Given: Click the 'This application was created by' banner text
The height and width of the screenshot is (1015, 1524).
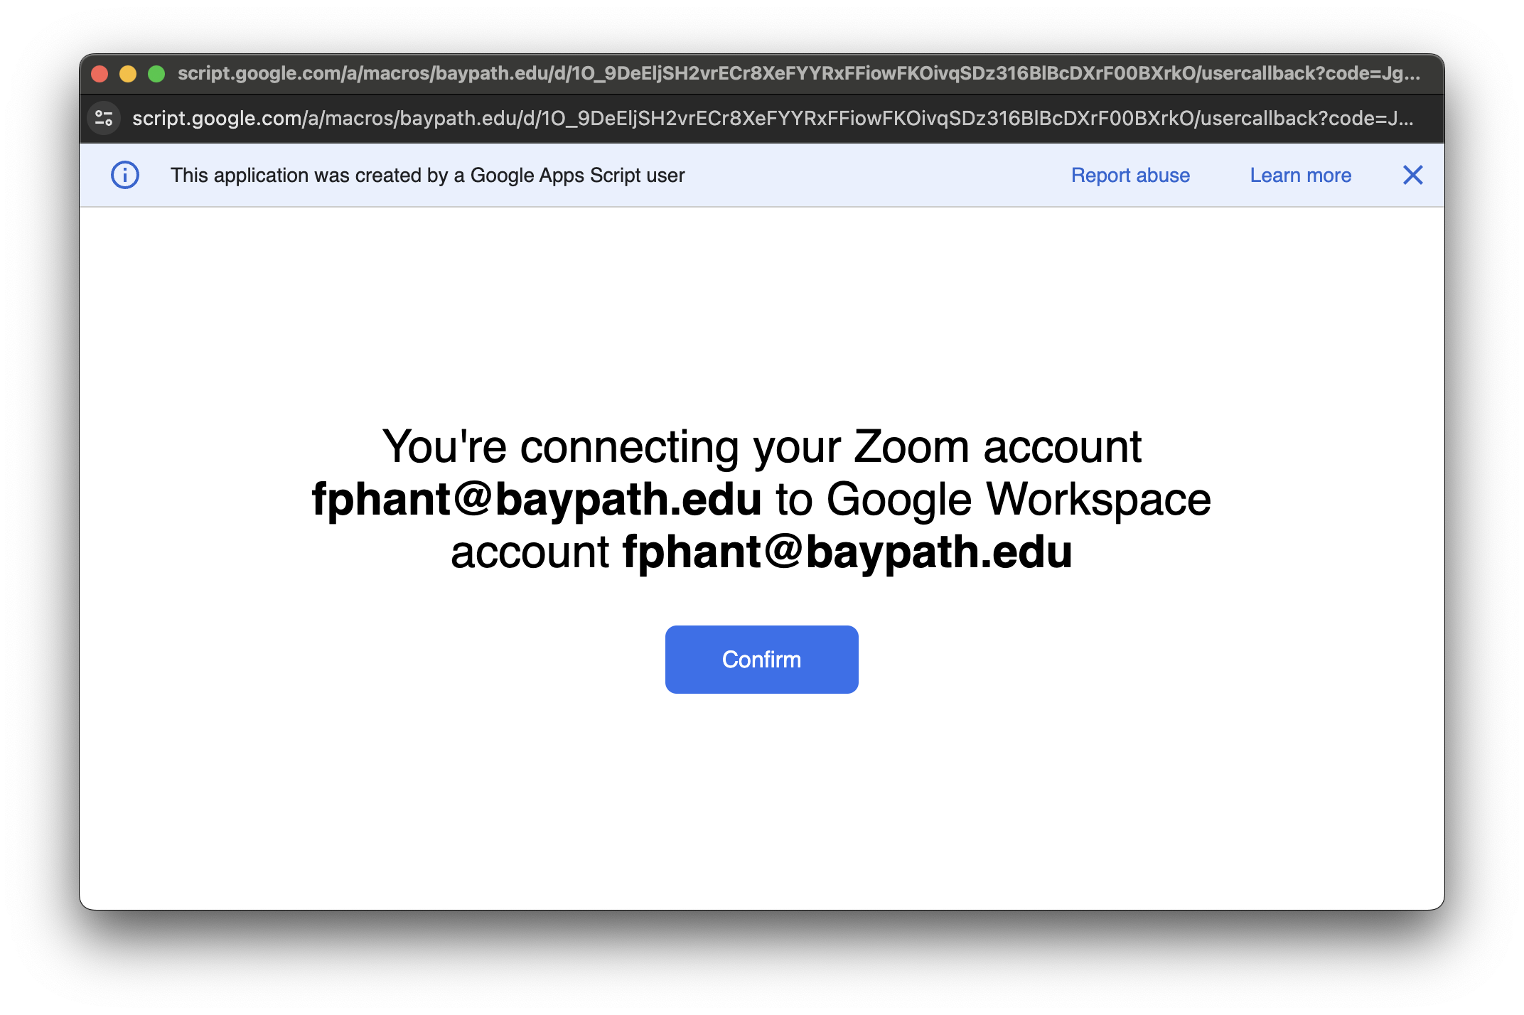Looking at the screenshot, I should [427, 175].
